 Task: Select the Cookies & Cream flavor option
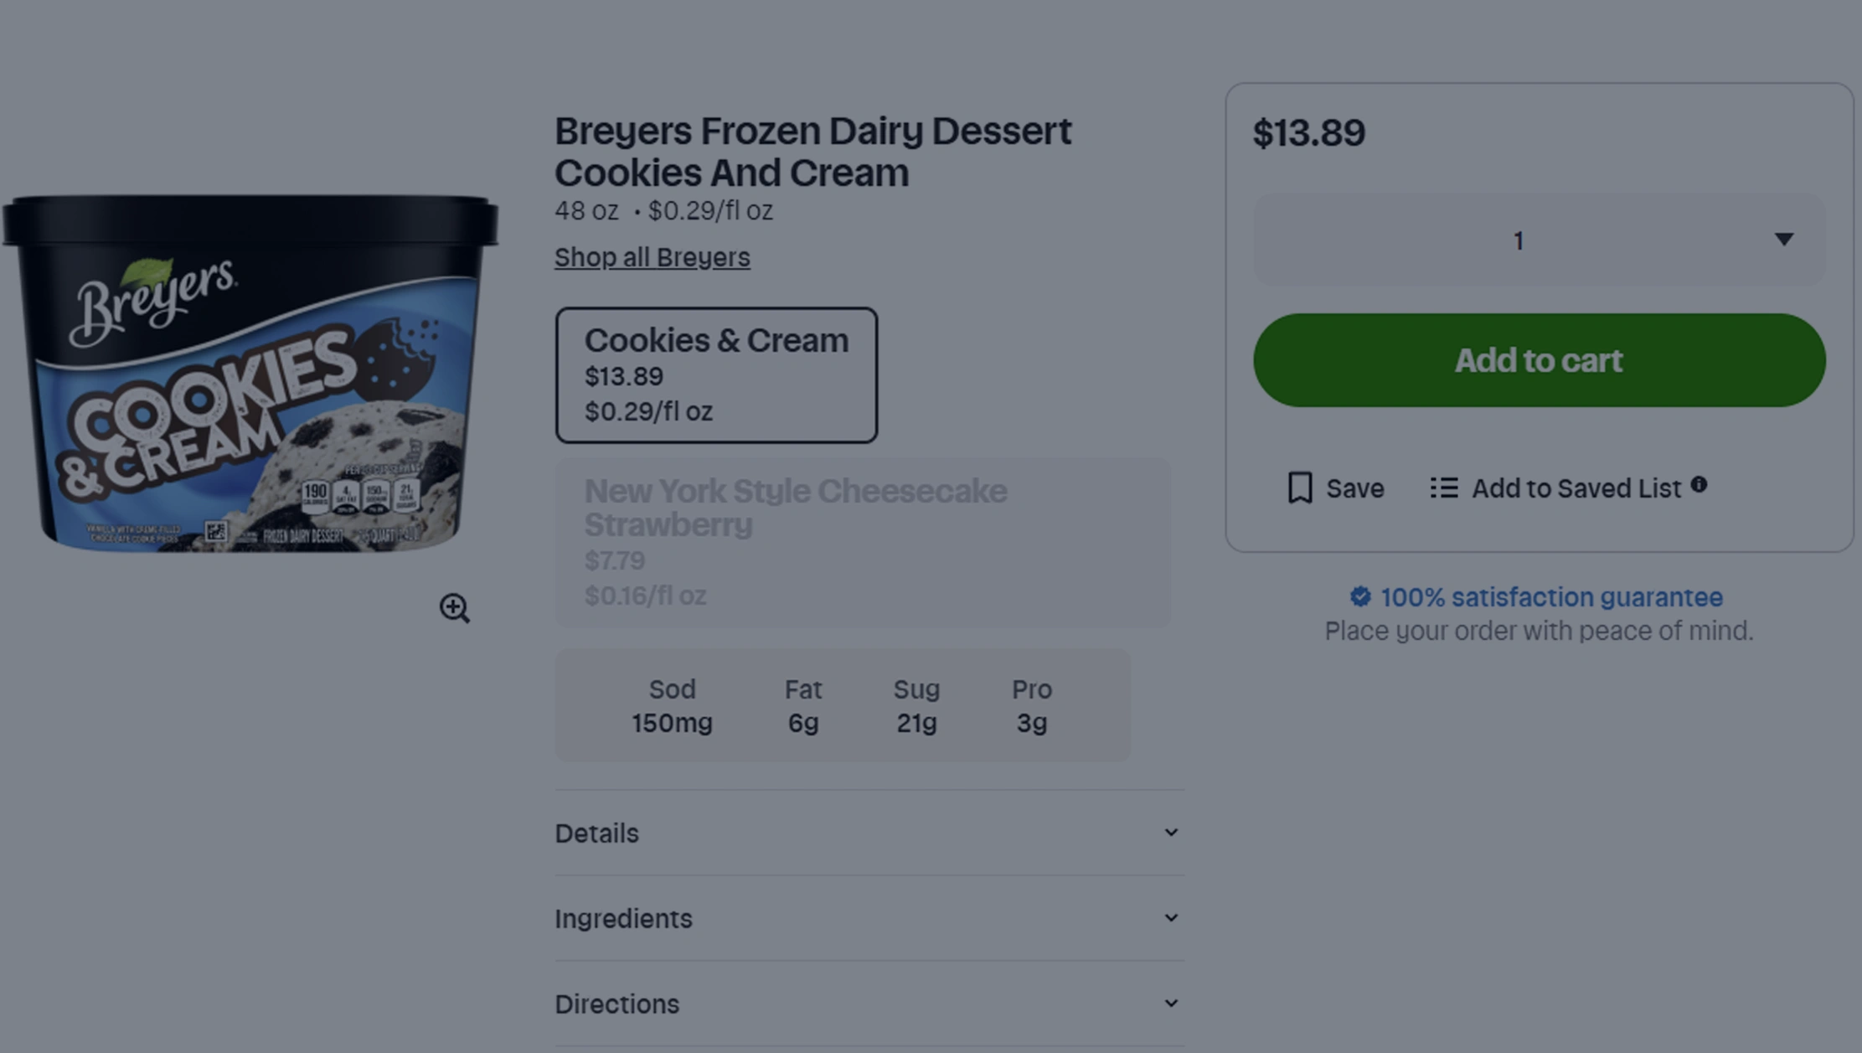(x=715, y=374)
